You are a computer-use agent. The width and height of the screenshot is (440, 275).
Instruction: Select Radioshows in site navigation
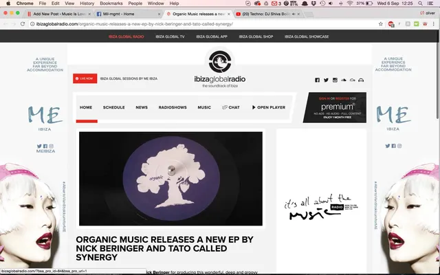(173, 107)
